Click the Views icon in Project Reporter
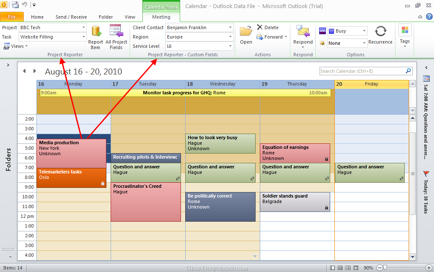Viewport: 434px width, 272px height. click(x=6, y=47)
